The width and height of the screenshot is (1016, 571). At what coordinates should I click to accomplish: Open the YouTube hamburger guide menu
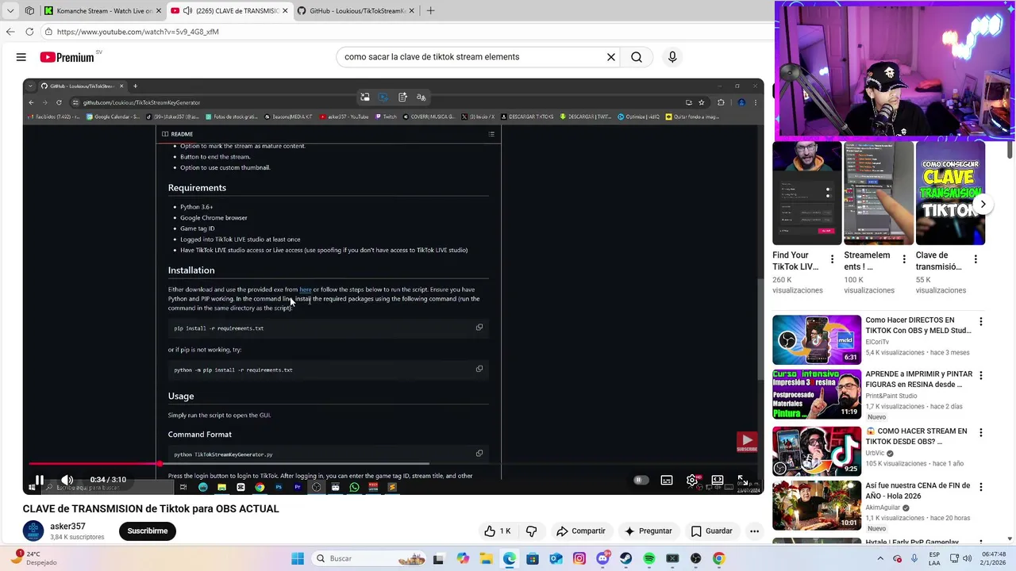[21, 57]
